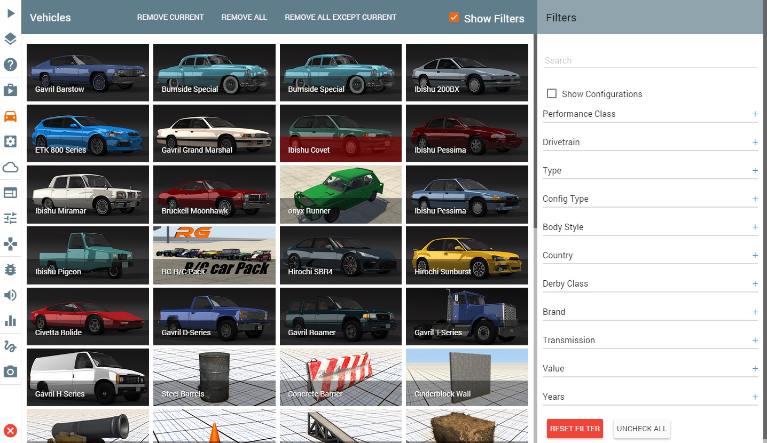Expand the Transmission filter section
This screenshot has width=767, height=443.
tap(650, 340)
